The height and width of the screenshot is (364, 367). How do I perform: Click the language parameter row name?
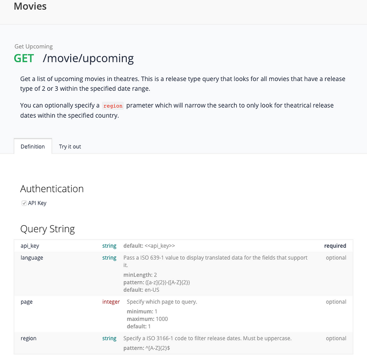(32, 258)
